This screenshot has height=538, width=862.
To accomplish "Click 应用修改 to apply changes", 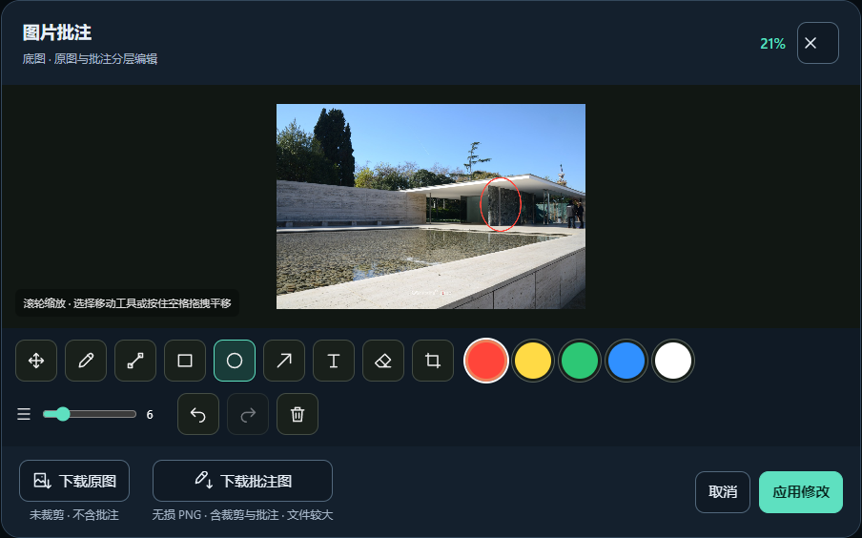I will pyautogui.click(x=801, y=492).
